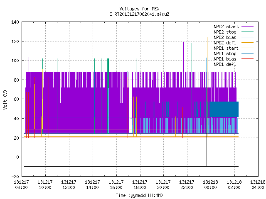Click the 'NPD1 start' legend label
Image resolution: width=266 pixels, height=199 pixels.
click(226, 48)
